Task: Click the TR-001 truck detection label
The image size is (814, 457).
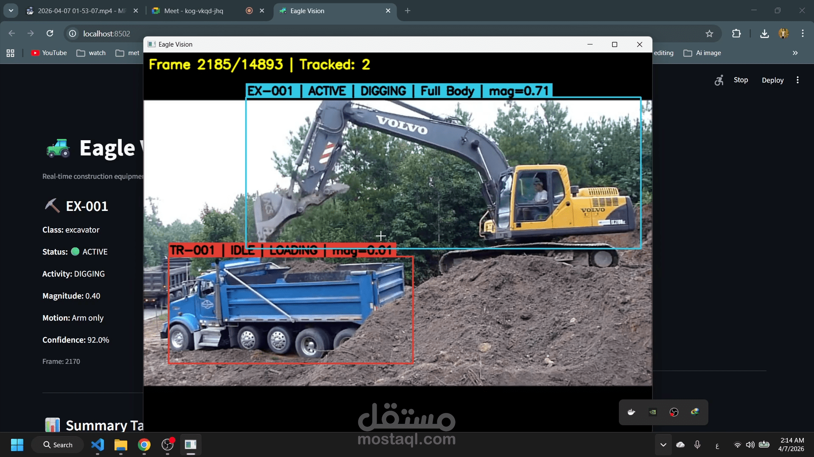Action: tap(282, 250)
